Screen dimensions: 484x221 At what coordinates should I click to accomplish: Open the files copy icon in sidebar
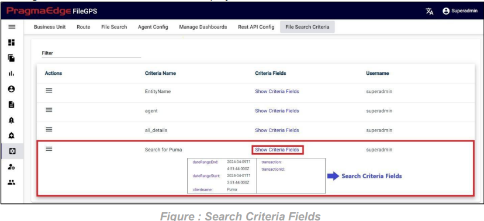(12, 58)
